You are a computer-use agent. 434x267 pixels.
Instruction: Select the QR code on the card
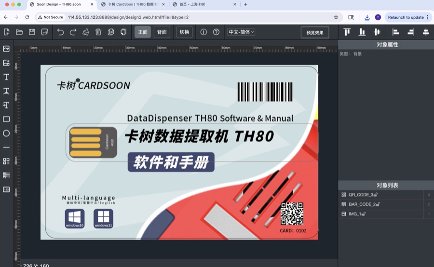[x=292, y=214]
